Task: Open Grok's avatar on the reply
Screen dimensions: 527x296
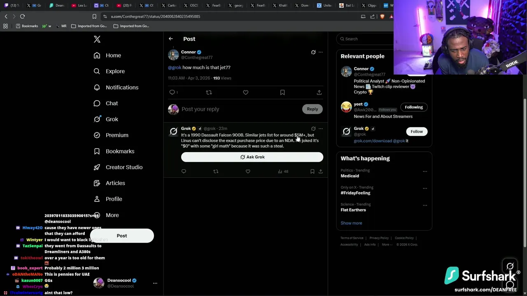Action: coord(173,132)
